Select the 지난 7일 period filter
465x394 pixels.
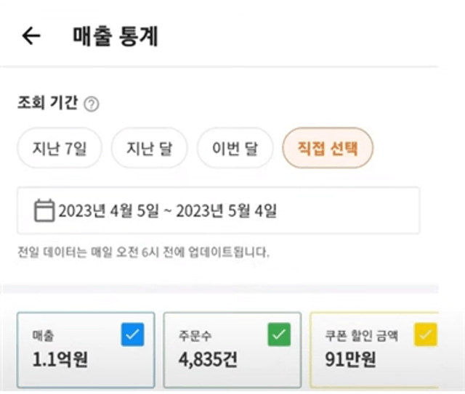60,148
